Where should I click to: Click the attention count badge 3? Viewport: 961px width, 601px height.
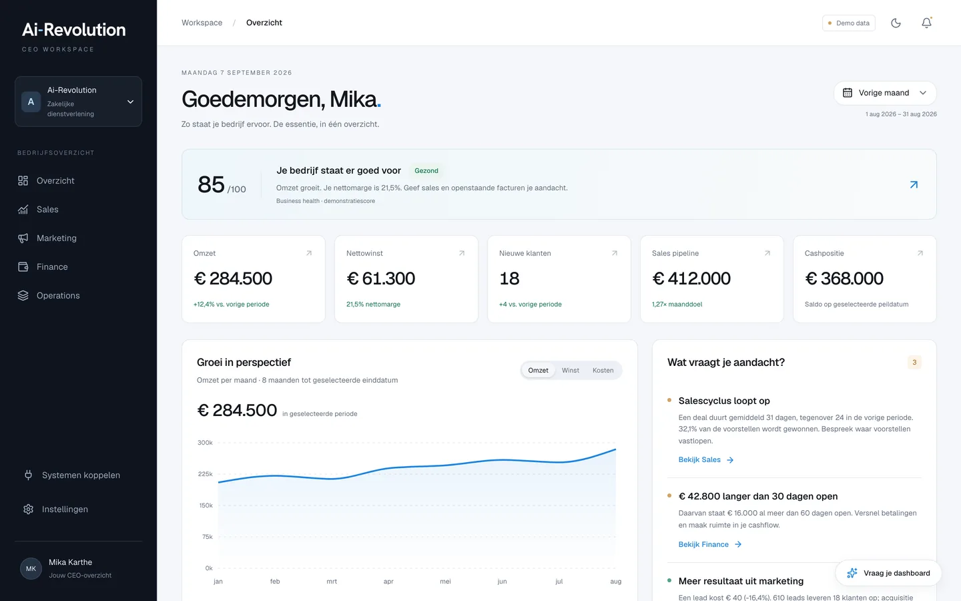coord(914,363)
